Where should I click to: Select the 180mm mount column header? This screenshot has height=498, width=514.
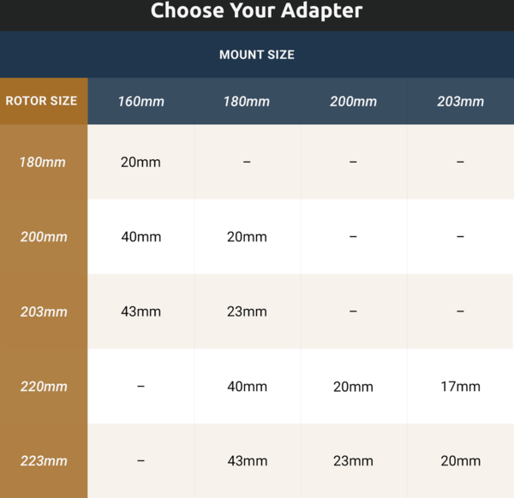coord(247,102)
